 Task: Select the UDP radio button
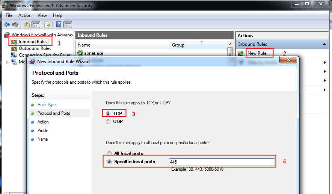pos(108,122)
